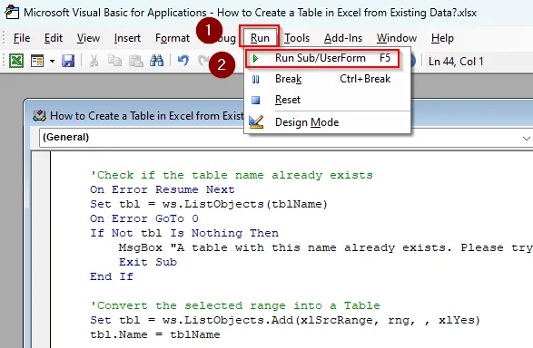Click the 'Check if the table name comment
Screen dimensions: 533x348
click(x=232, y=175)
